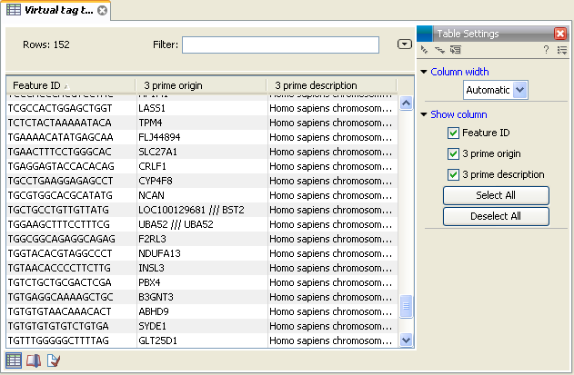The width and height of the screenshot is (574, 375).
Task: Click description cell in the NCAN row
Action: click(332, 195)
